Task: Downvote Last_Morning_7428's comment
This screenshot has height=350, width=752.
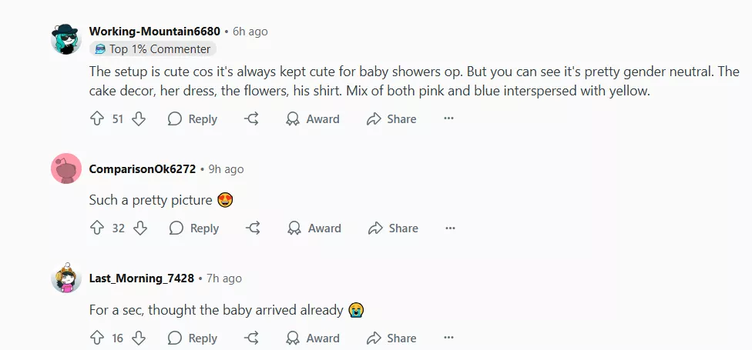Action: click(139, 338)
